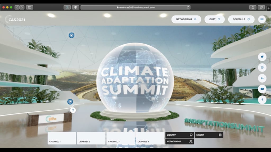Select Channel 3 tile
This screenshot has width=271, height=152.
tap(120, 138)
